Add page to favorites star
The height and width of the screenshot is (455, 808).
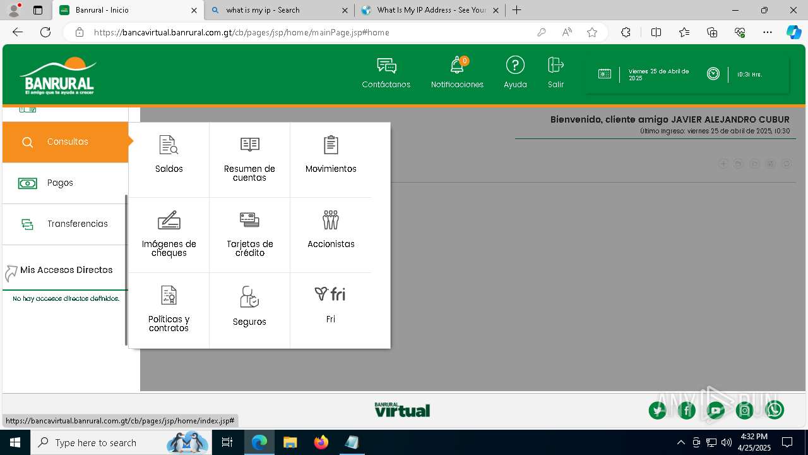592,32
